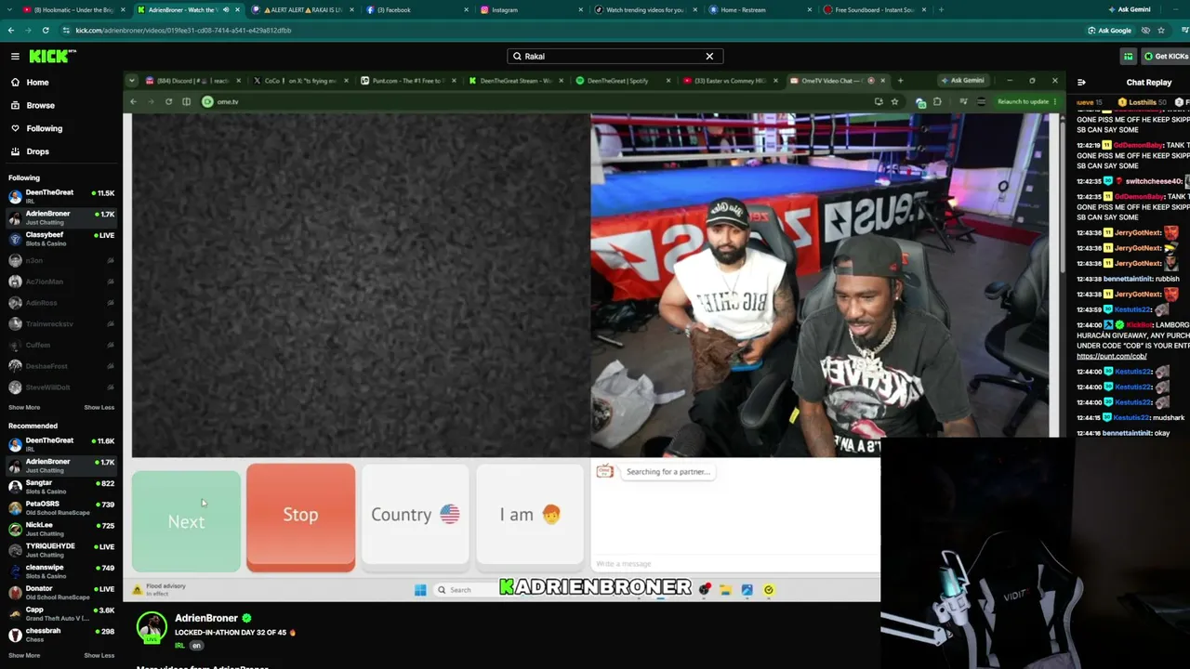Clear the Kick search field
This screenshot has width=1190, height=669.
pos(709,56)
